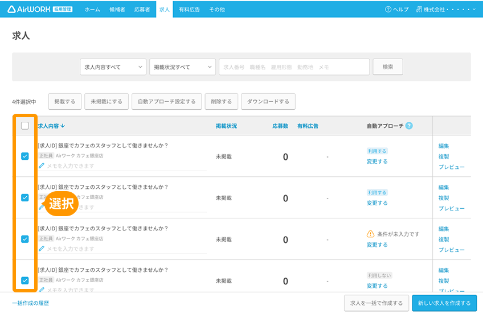Click the 利用しない status badge
Viewport: 483px width, 314px height.
379,275
